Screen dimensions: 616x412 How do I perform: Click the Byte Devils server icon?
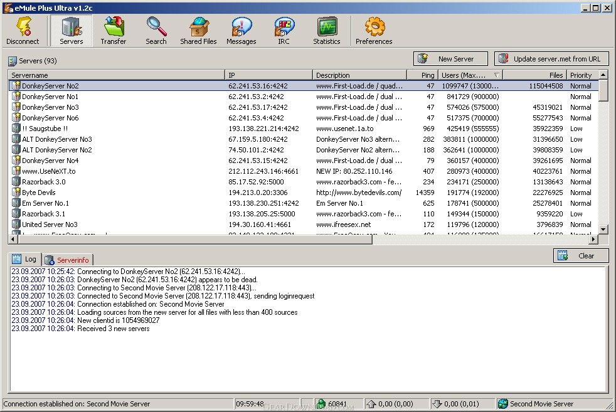[x=16, y=193]
